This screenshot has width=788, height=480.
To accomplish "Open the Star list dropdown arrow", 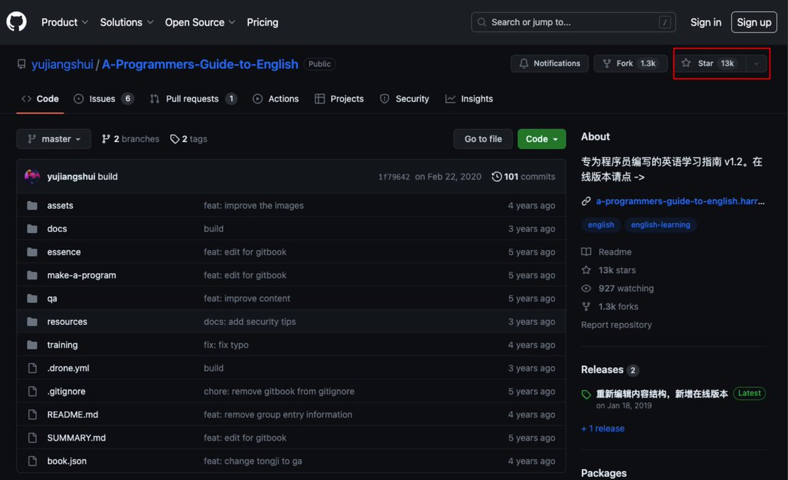I will coord(756,64).
